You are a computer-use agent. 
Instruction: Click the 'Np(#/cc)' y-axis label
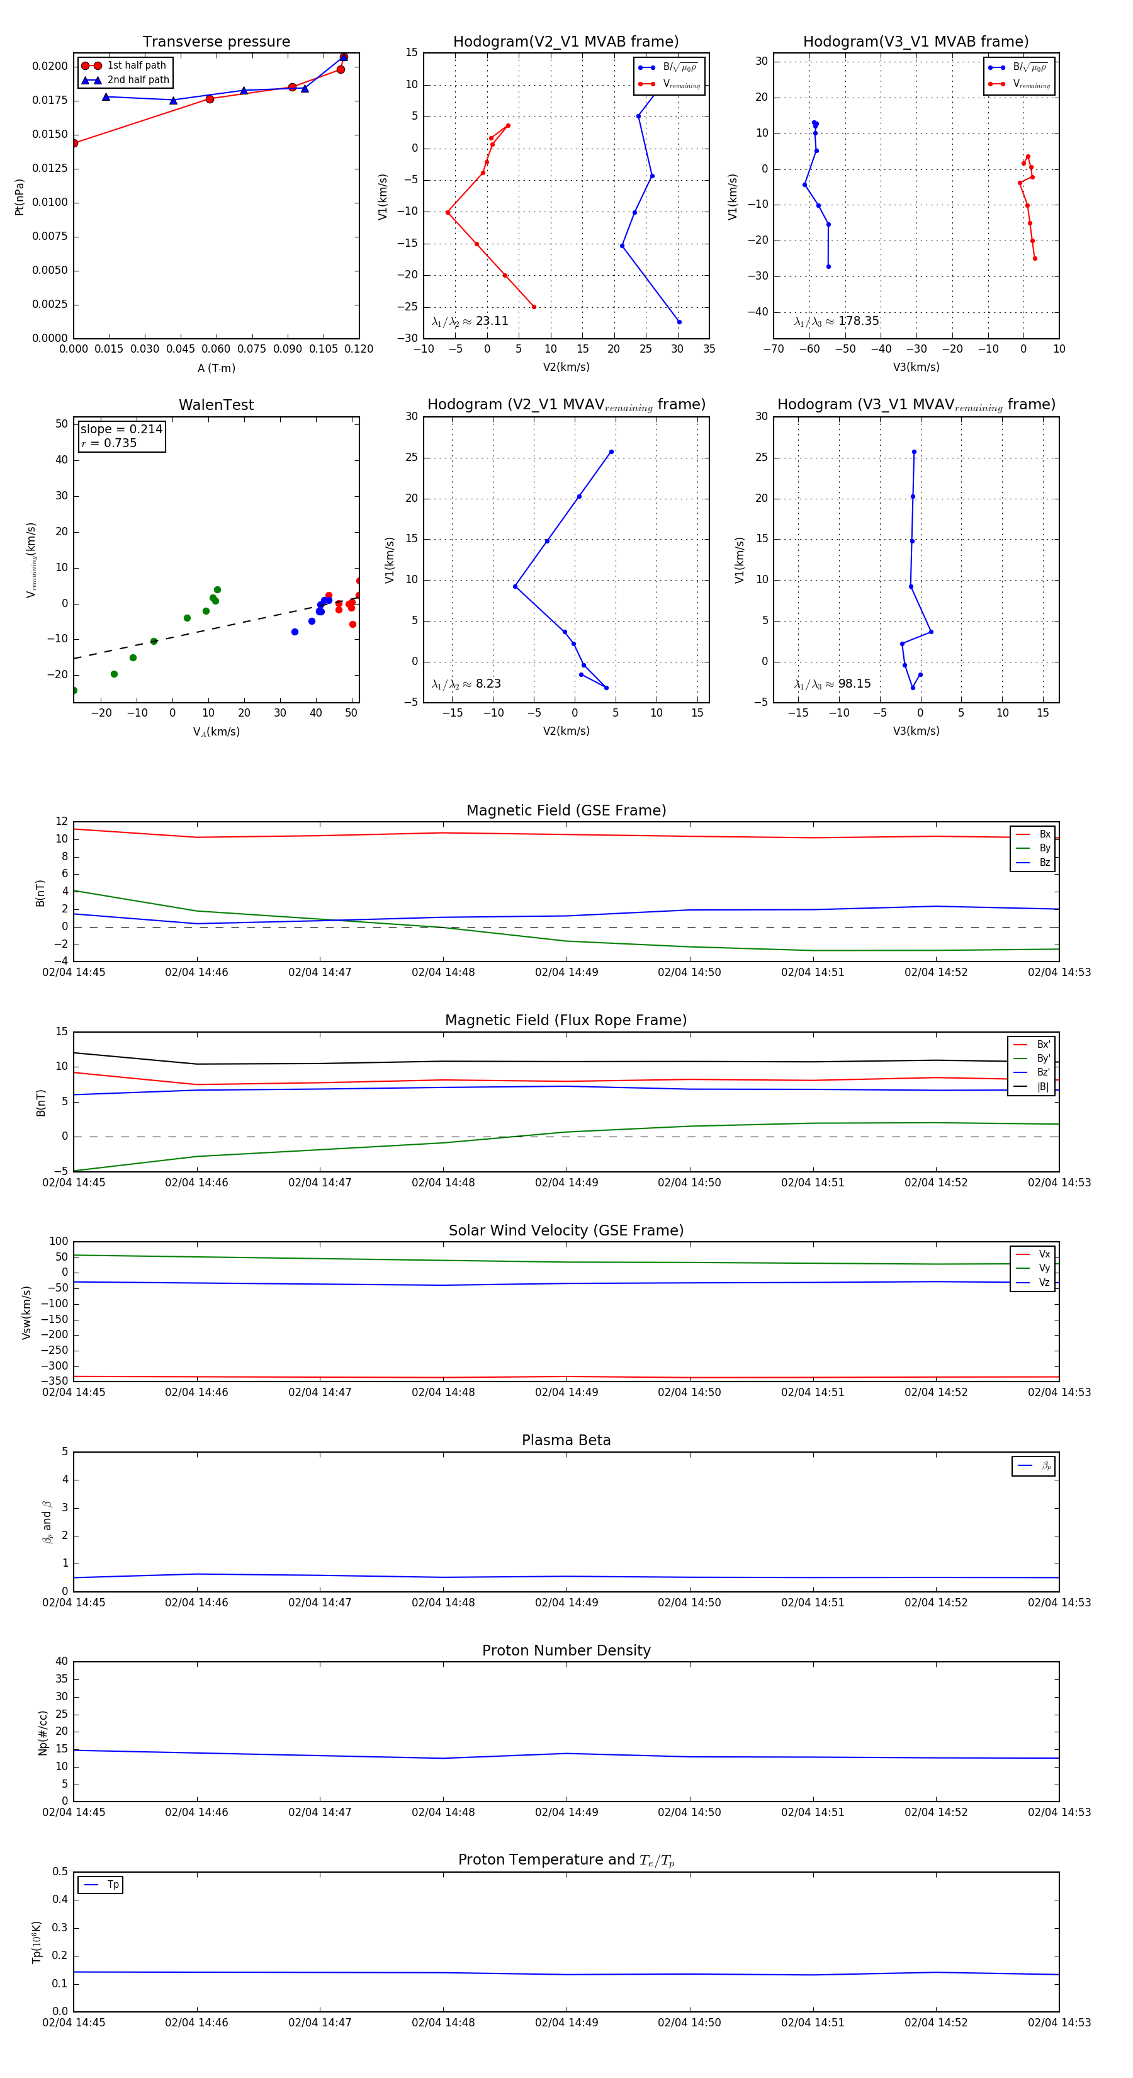tap(43, 1732)
